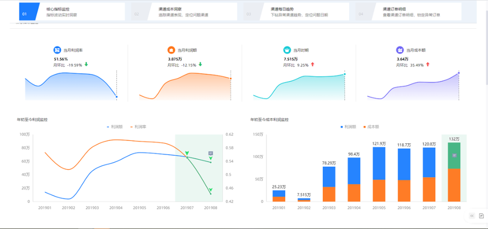Click the orange segment of the 201908 bar
The height and width of the screenshot is (229, 488).
pyautogui.click(x=454, y=185)
